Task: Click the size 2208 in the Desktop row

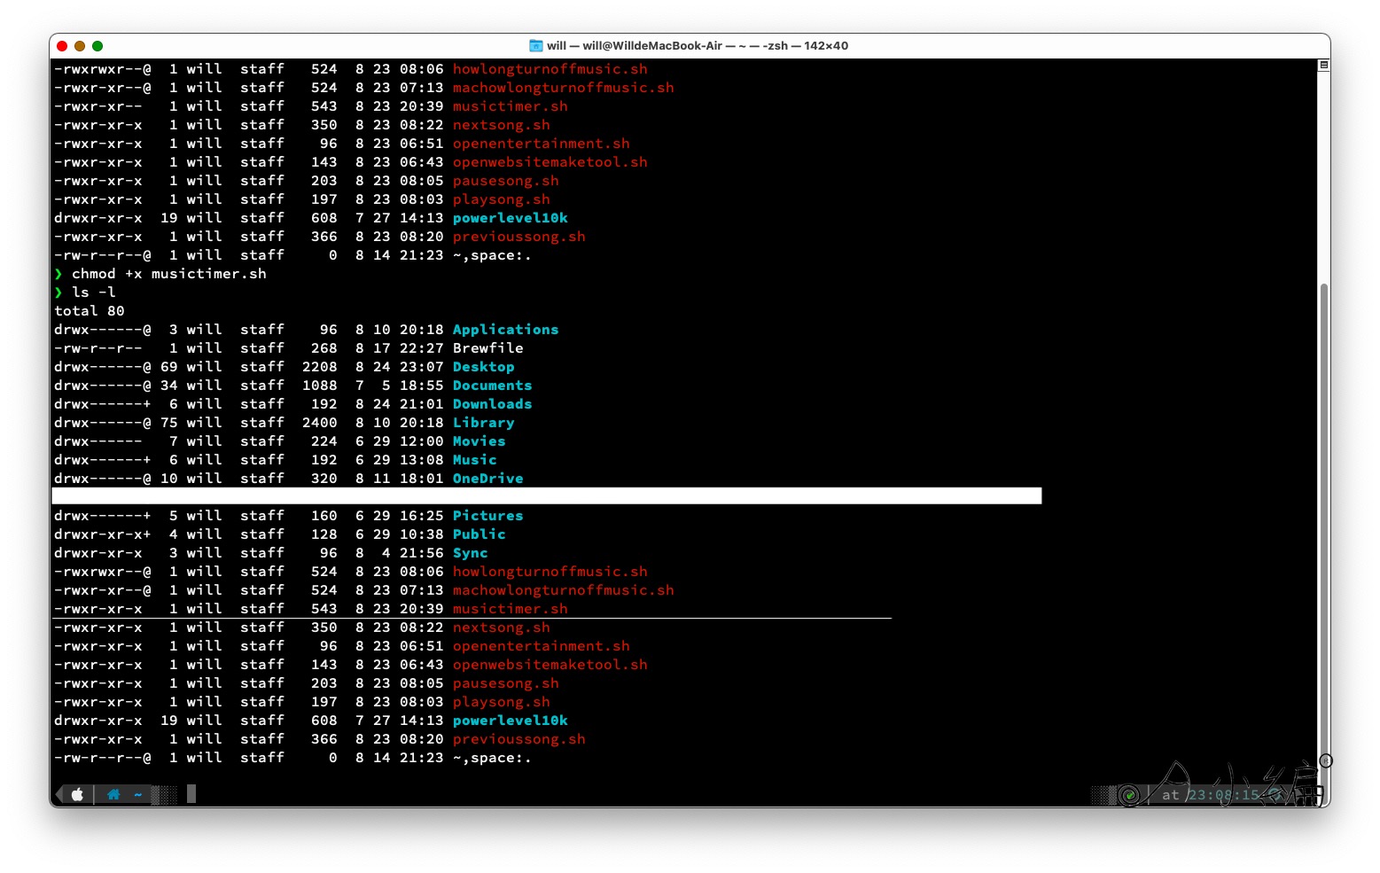Action: click(x=320, y=367)
